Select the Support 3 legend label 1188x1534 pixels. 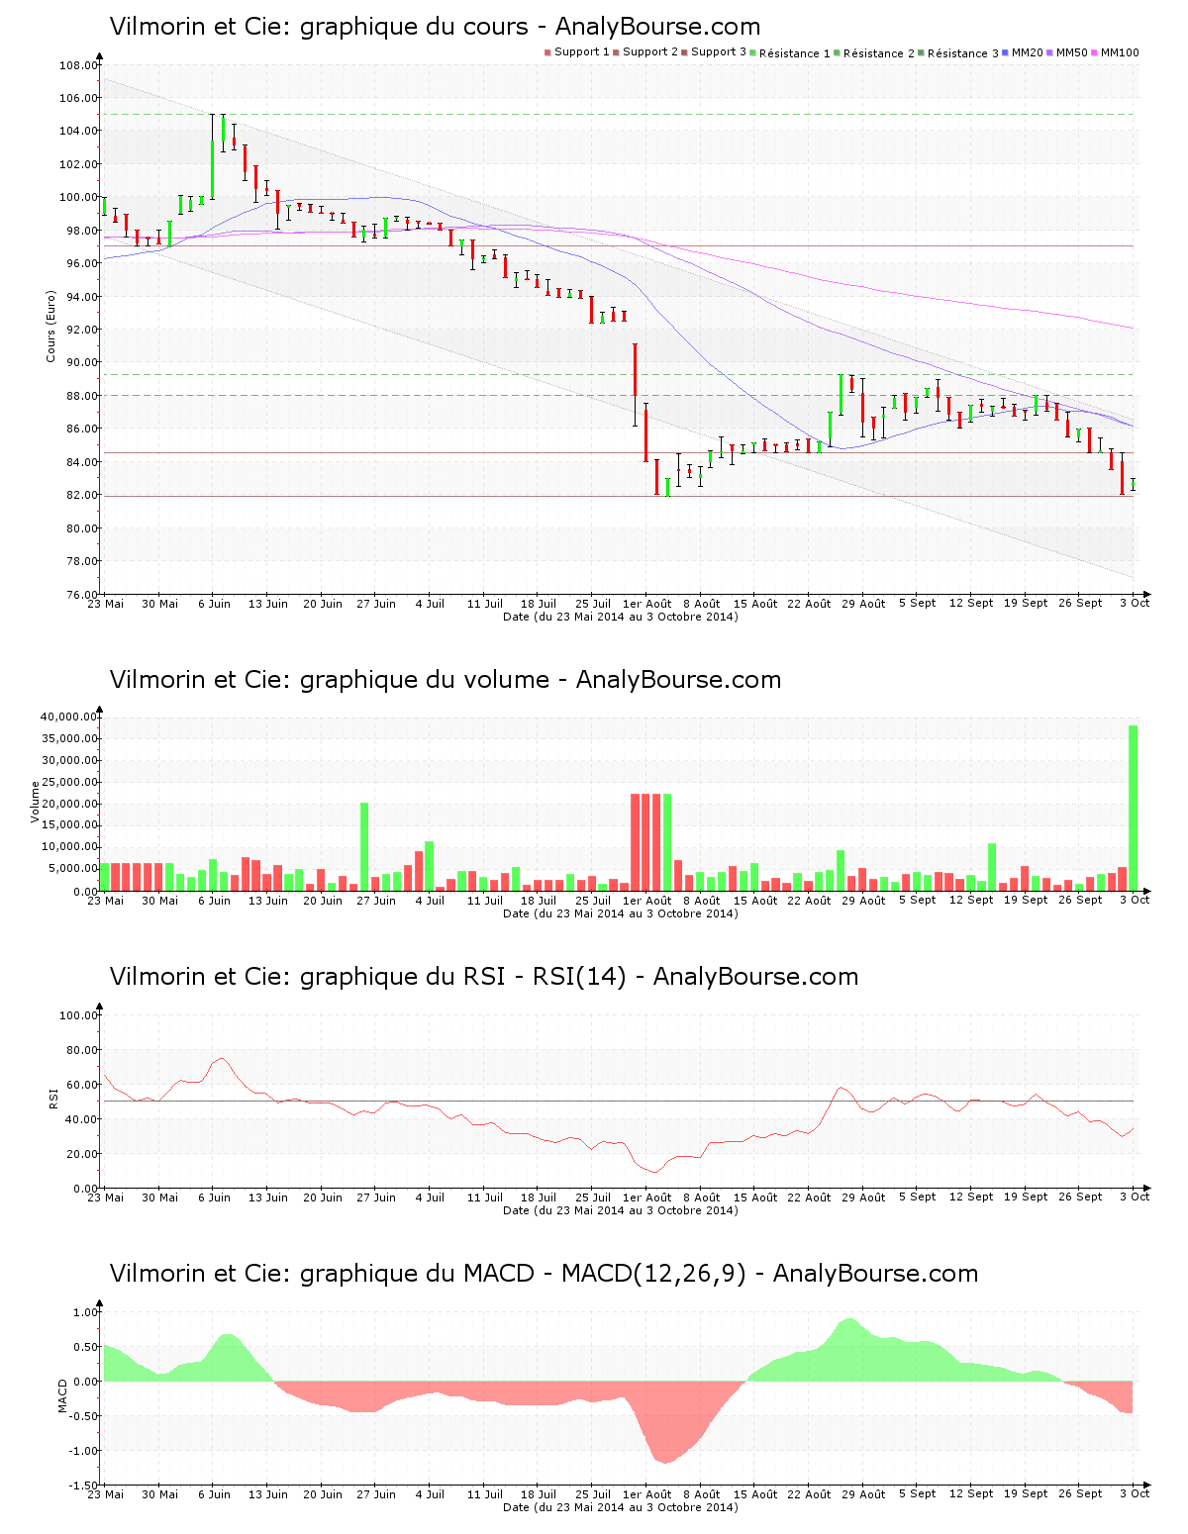pos(719,51)
